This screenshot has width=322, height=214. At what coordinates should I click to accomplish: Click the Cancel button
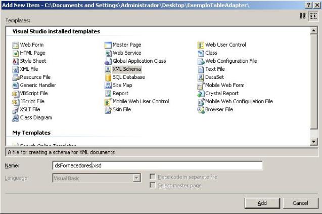click(x=300, y=203)
